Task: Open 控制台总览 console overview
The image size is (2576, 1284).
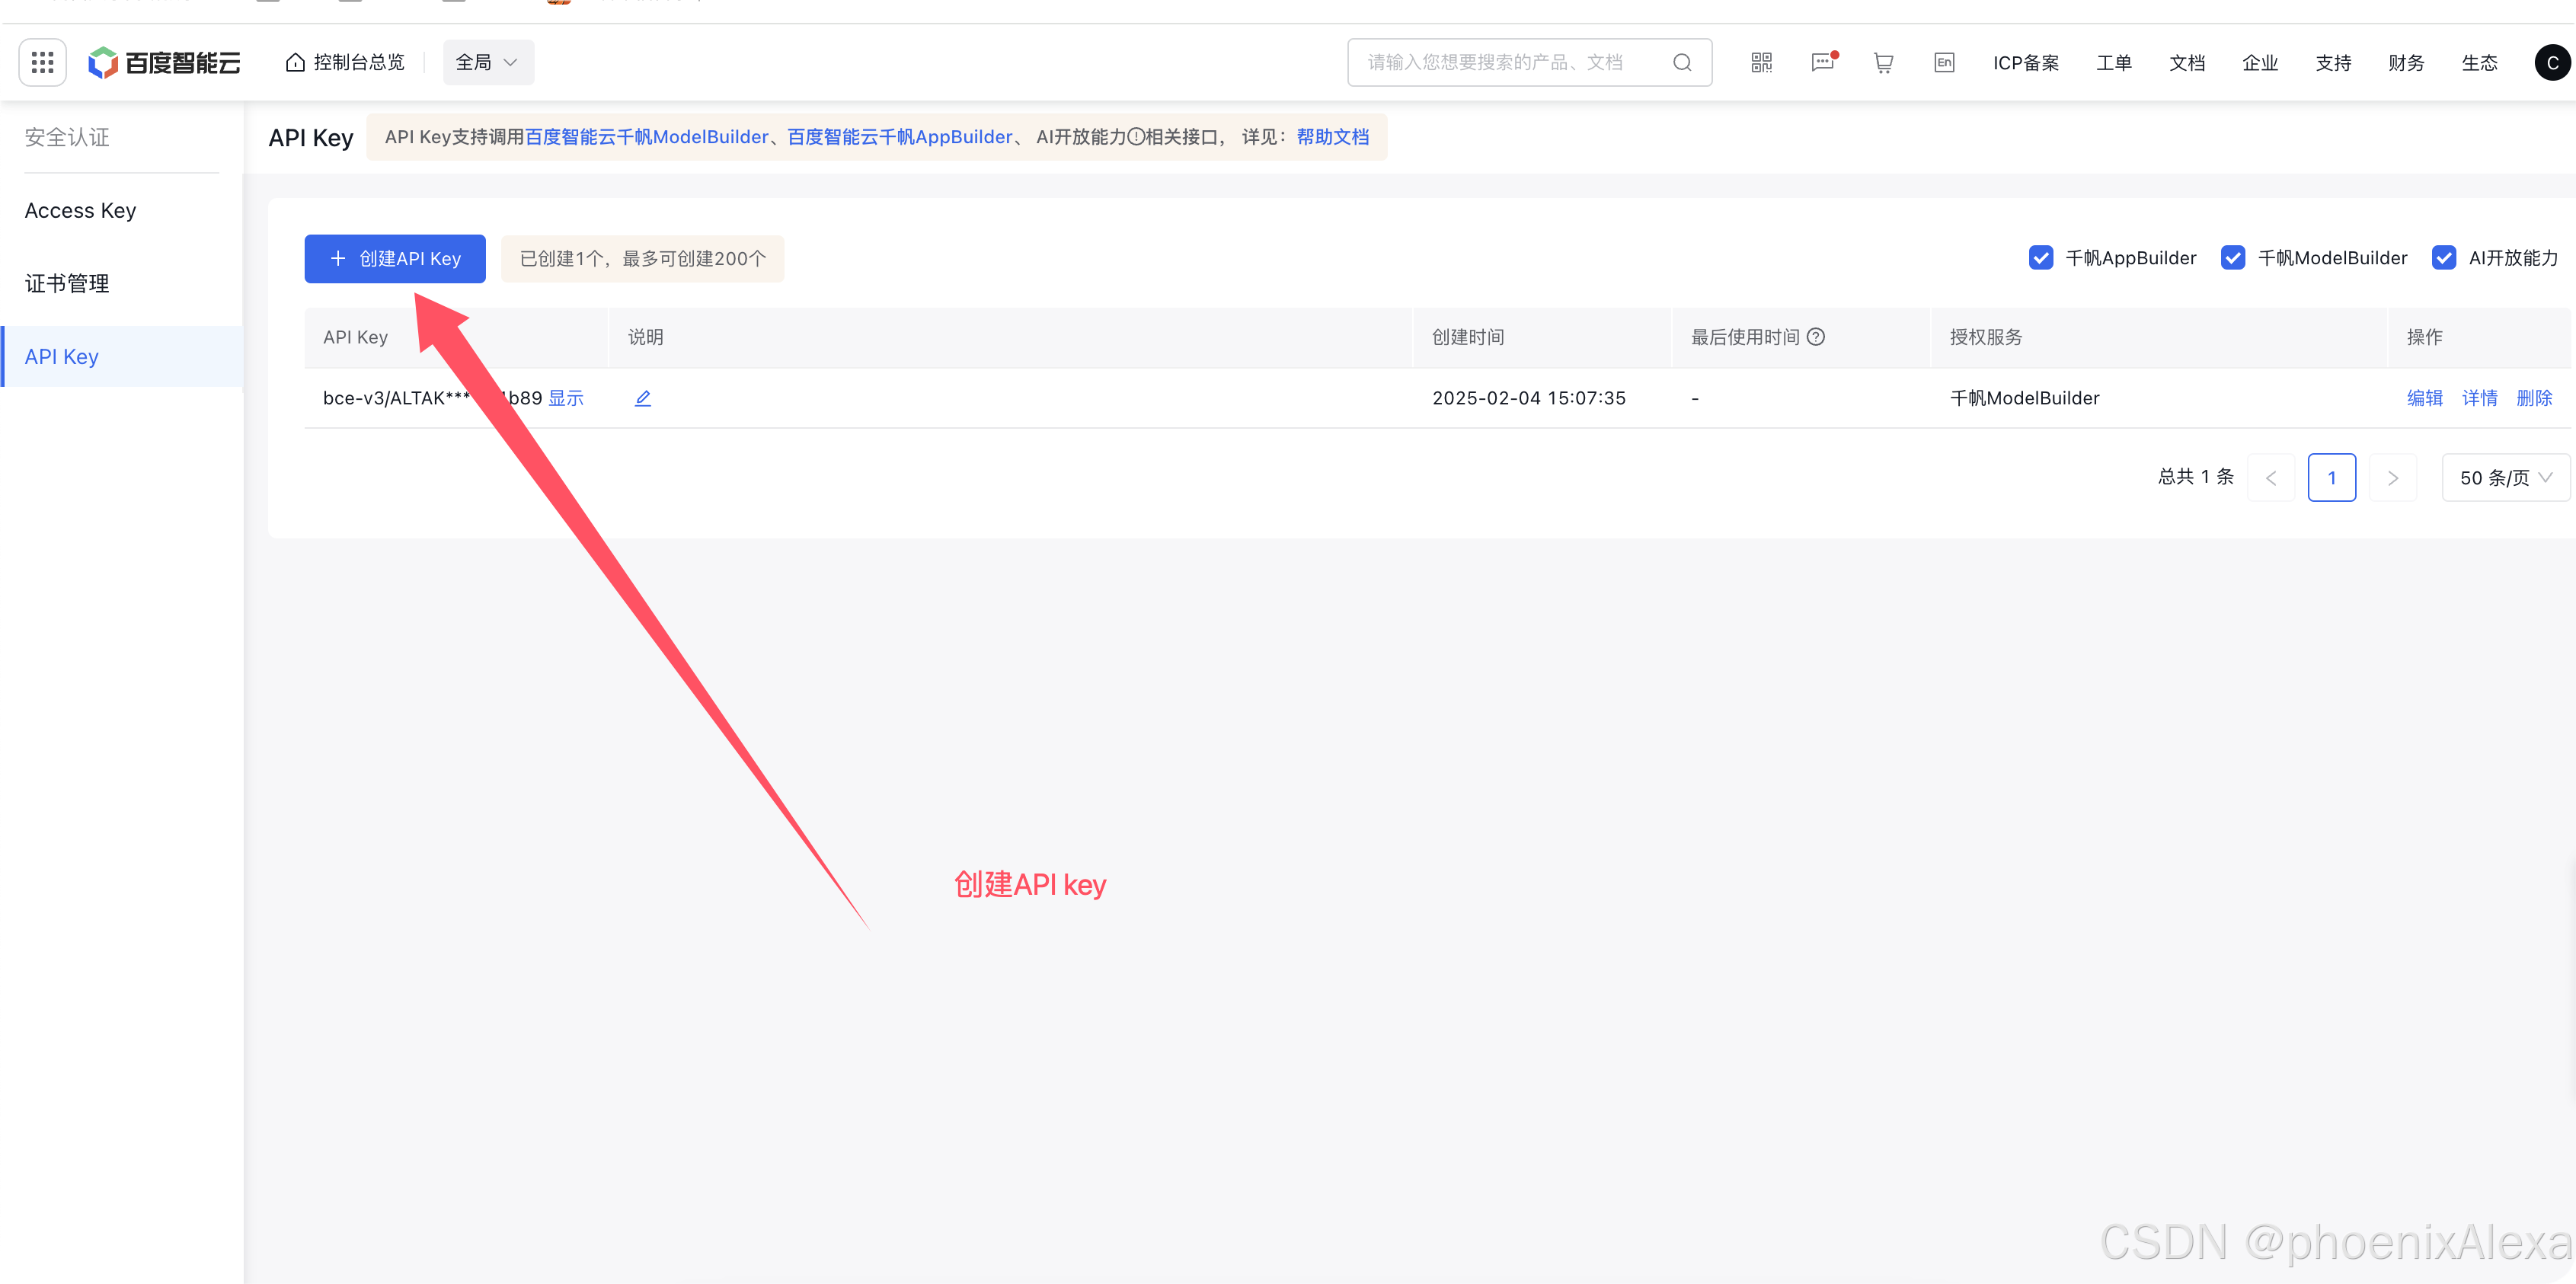Action: (x=345, y=63)
